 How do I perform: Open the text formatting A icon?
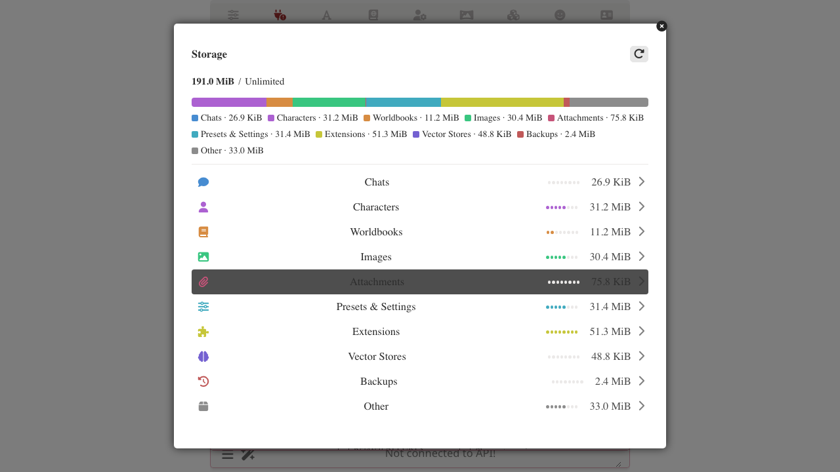point(326,14)
